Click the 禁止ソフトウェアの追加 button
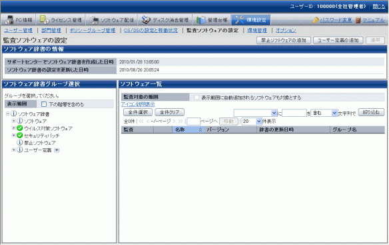The image size is (389, 245). (284, 40)
